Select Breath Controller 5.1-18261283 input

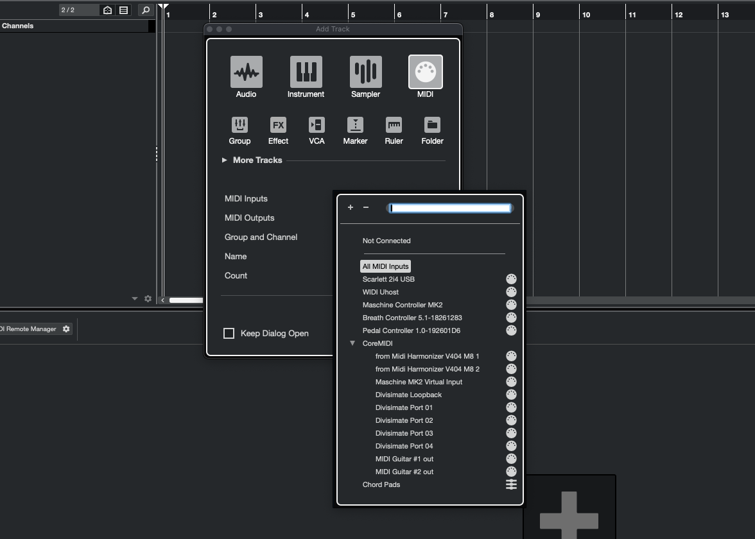coord(412,318)
